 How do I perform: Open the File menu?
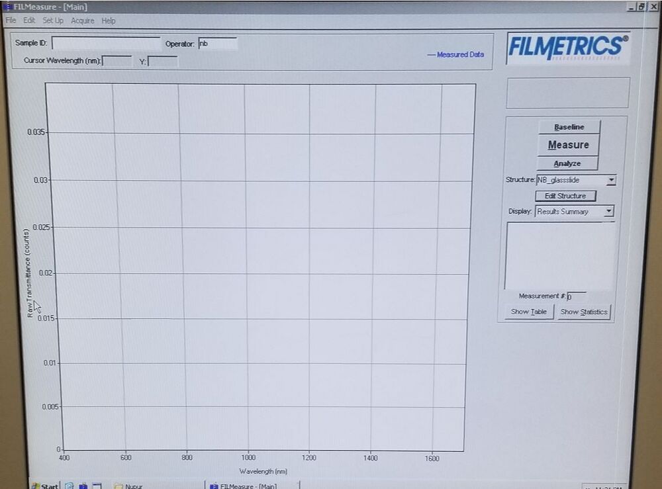(11, 21)
